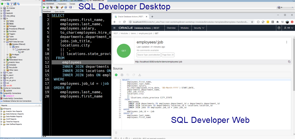Switch to the Parameters tab

tap(62, 4)
